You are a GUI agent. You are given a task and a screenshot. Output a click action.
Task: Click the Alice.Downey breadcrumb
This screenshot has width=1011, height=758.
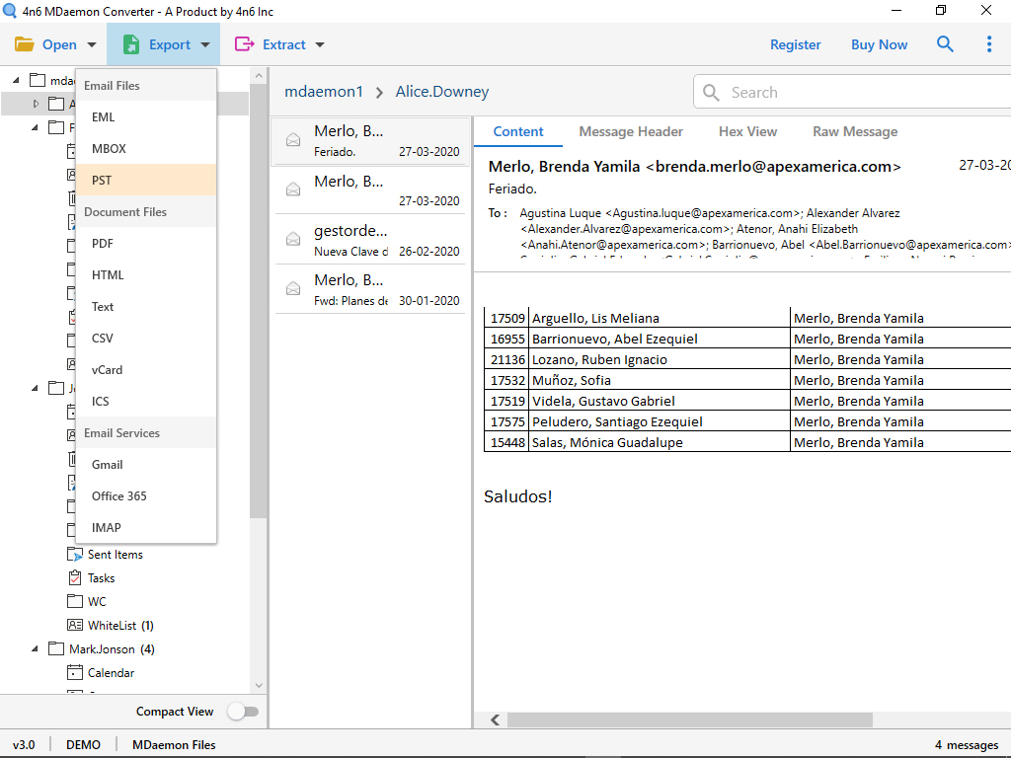click(441, 92)
